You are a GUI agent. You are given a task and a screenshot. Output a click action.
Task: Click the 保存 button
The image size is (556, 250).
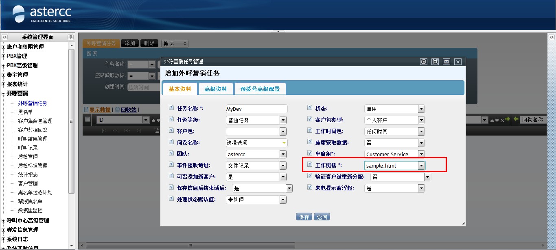tap(304, 217)
